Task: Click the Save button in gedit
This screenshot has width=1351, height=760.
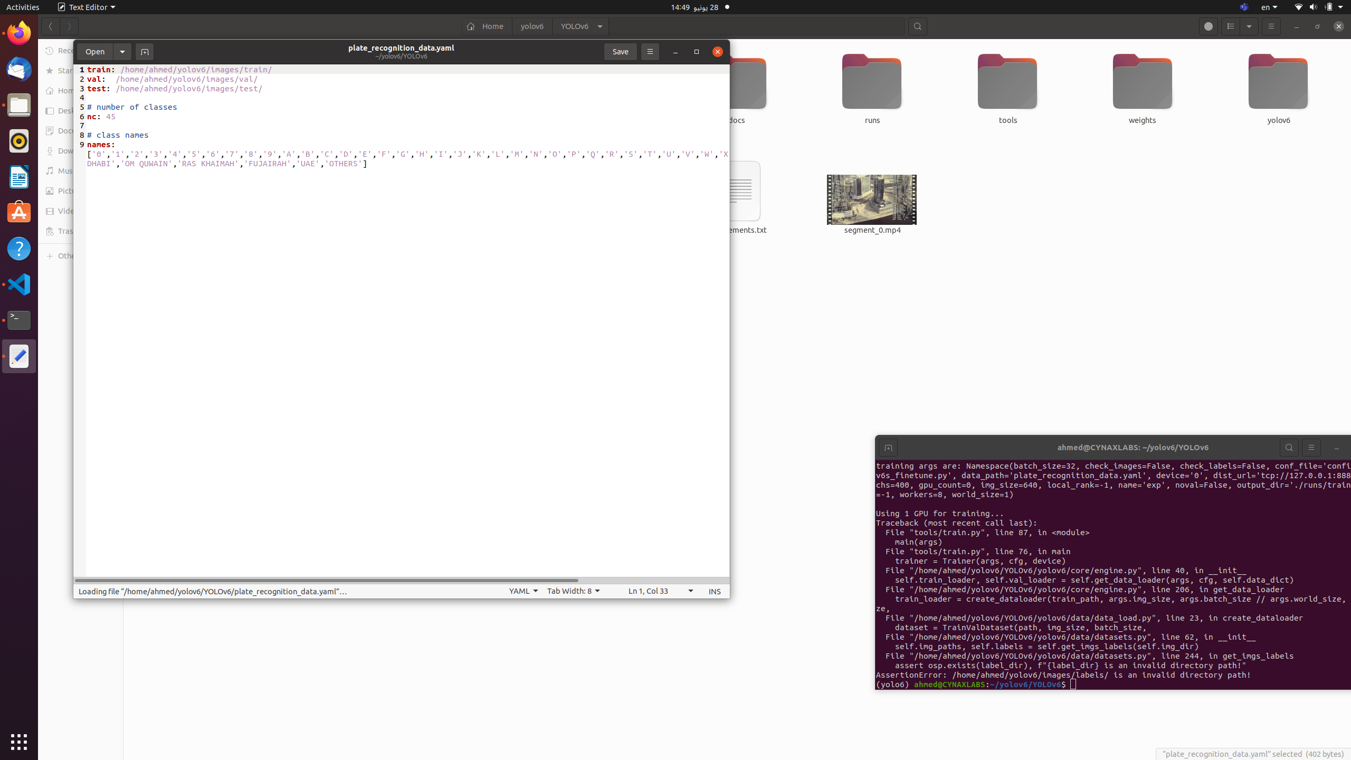Action: (x=620, y=51)
